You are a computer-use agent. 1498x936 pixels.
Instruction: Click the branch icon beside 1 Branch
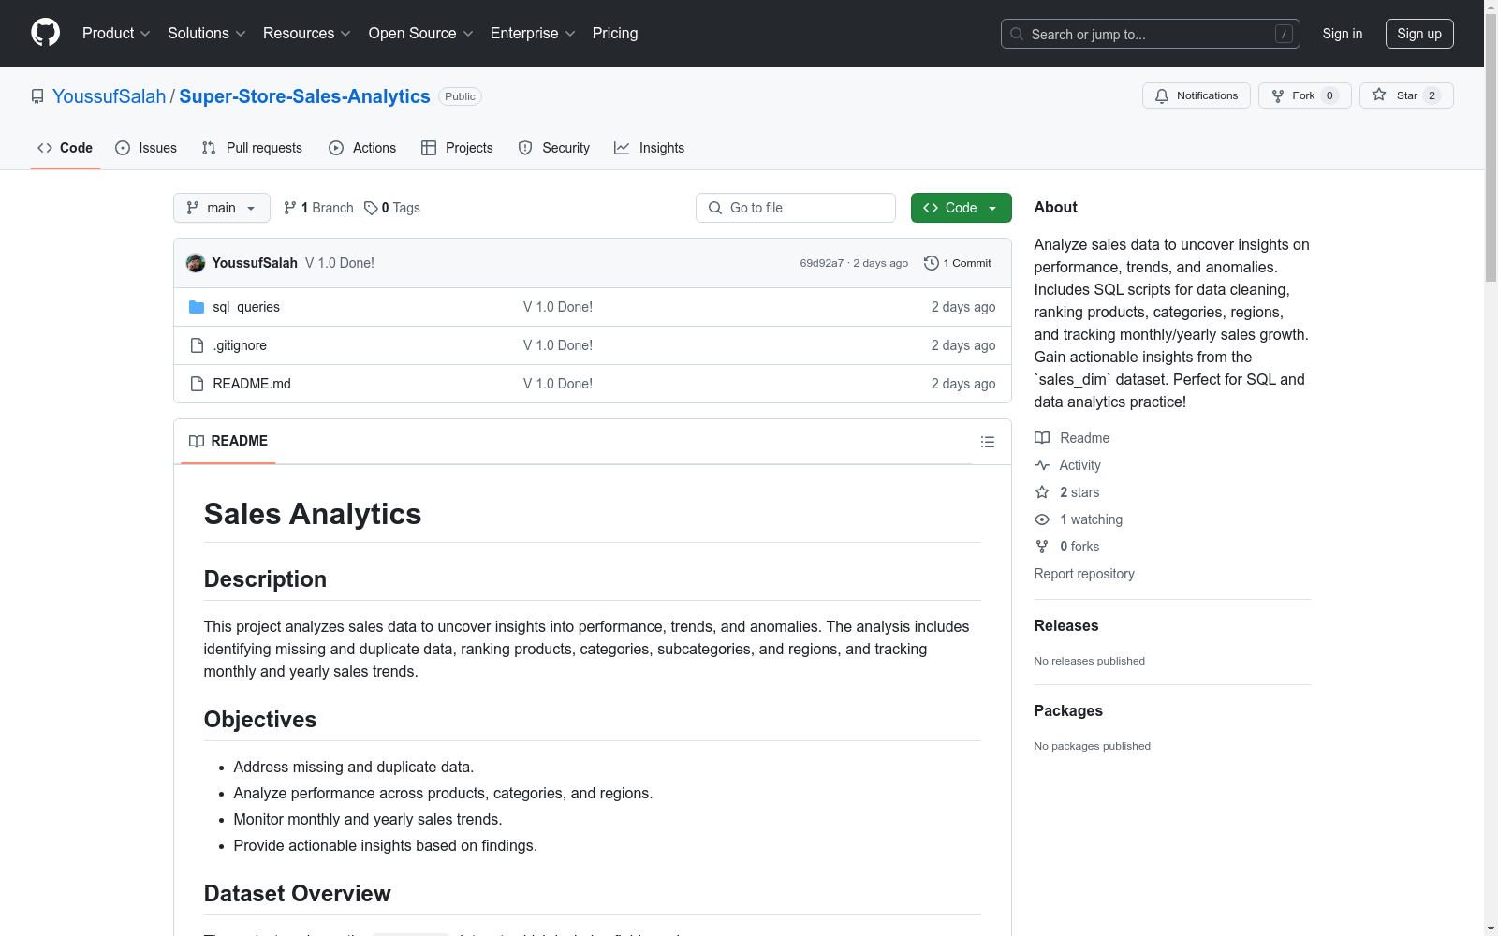click(290, 208)
